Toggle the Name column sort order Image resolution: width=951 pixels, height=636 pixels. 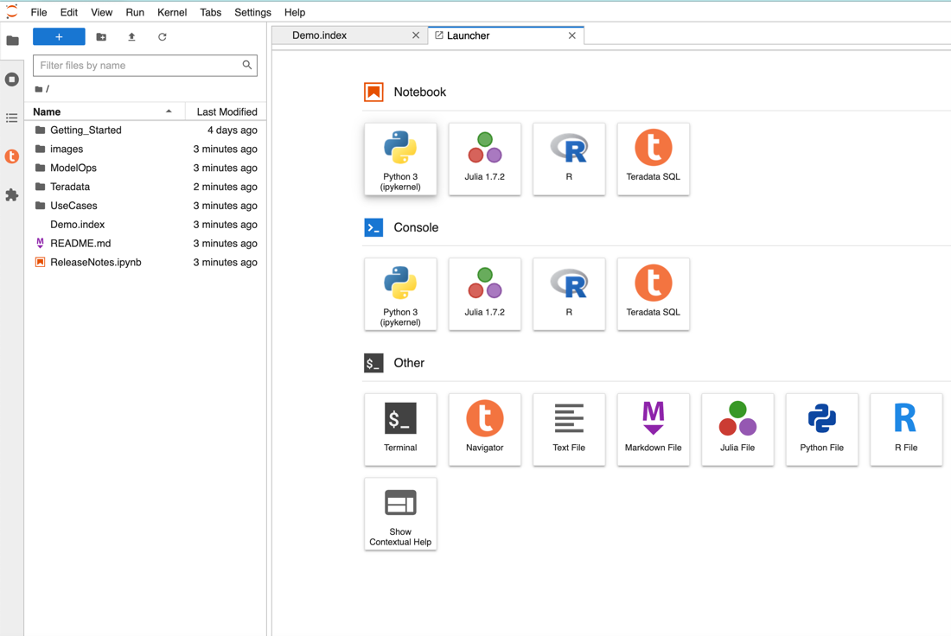(x=45, y=111)
